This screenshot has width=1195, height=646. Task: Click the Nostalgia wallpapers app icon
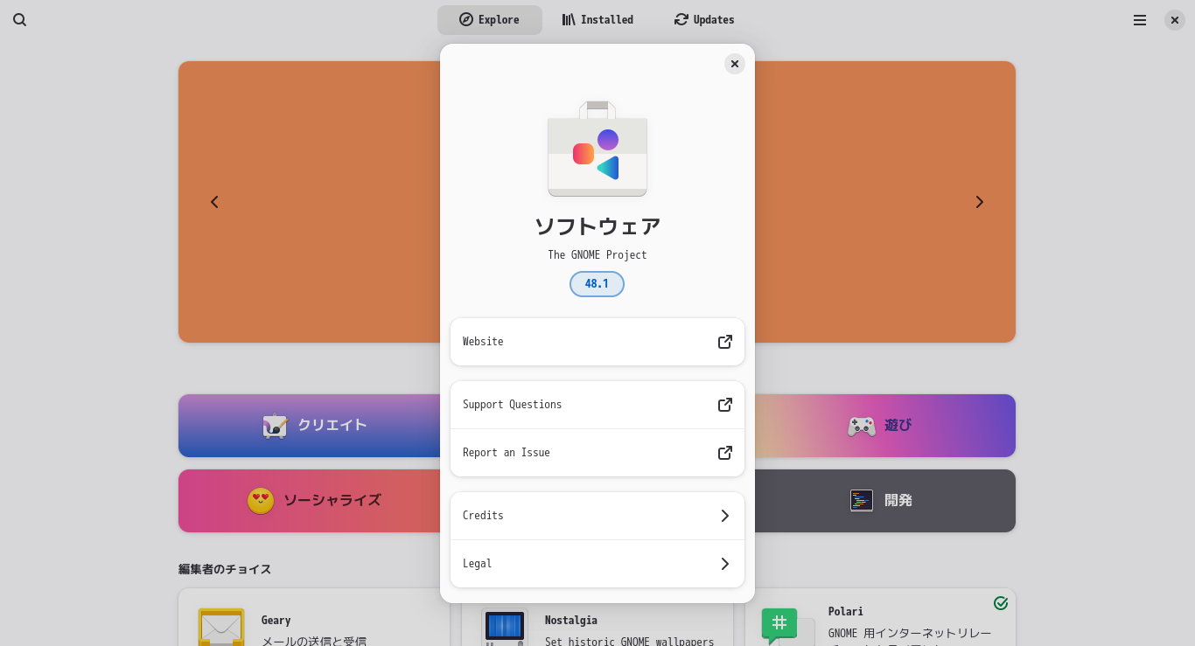point(505,627)
